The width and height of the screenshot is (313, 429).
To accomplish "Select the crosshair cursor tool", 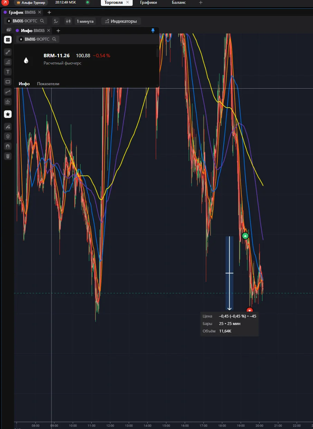I will [x=8, y=40].
